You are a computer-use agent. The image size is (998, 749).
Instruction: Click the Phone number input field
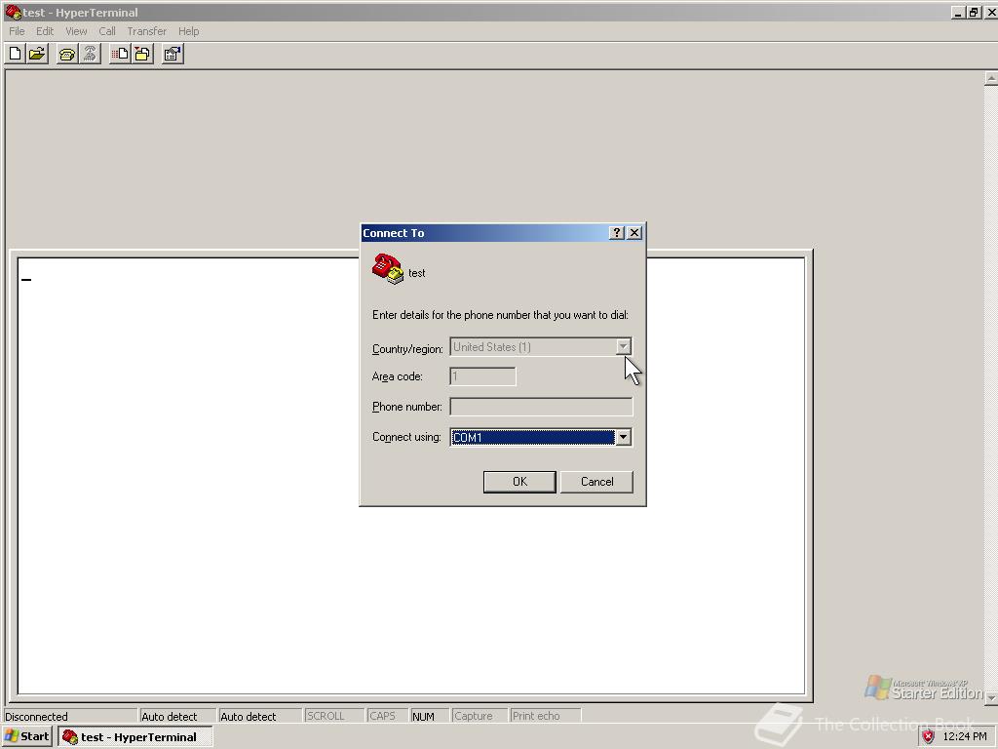tap(541, 407)
